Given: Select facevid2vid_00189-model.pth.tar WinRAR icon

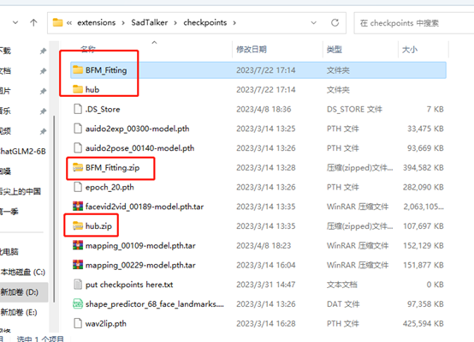Looking at the screenshot, I should tap(78, 207).
